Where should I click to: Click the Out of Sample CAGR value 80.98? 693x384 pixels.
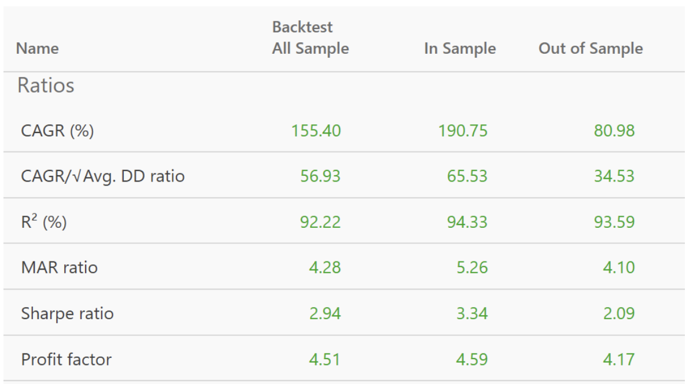click(614, 131)
